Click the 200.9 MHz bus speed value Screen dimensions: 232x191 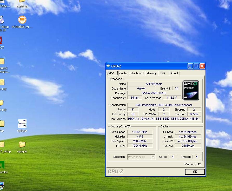click(x=140, y=141)
